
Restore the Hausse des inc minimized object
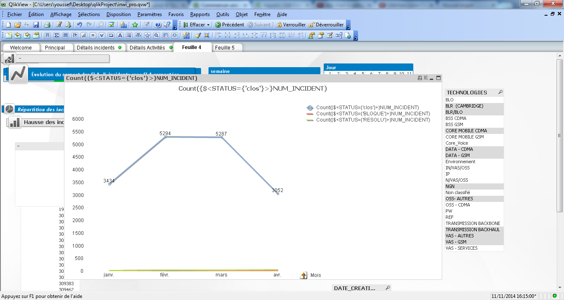14,122
